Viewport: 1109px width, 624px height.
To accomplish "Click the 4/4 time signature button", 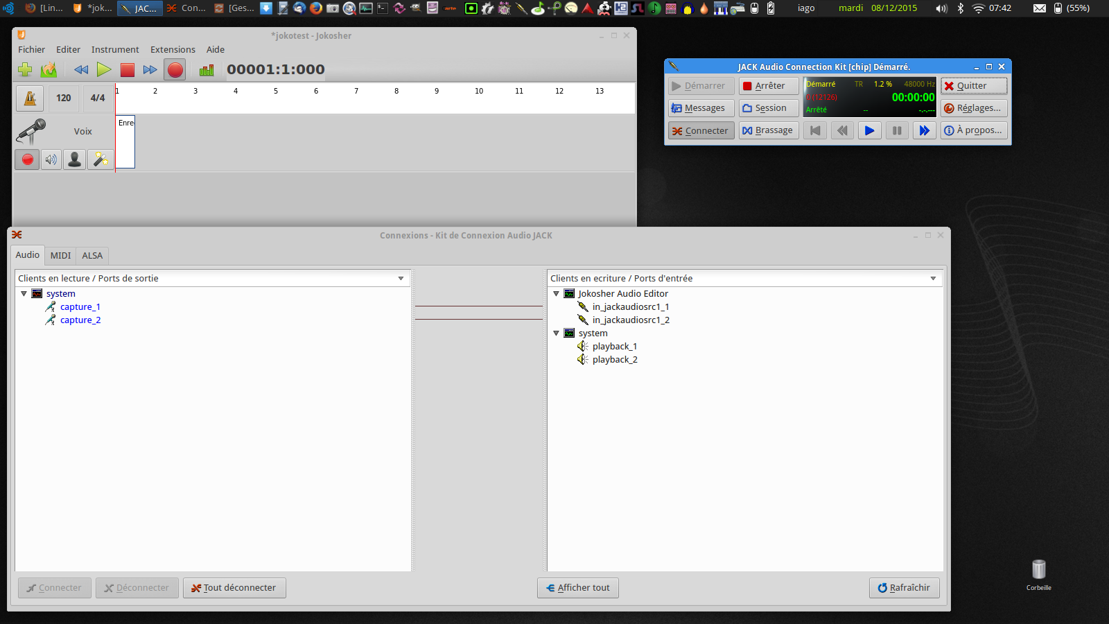I will pyautogui.click(x=98, y=98).
